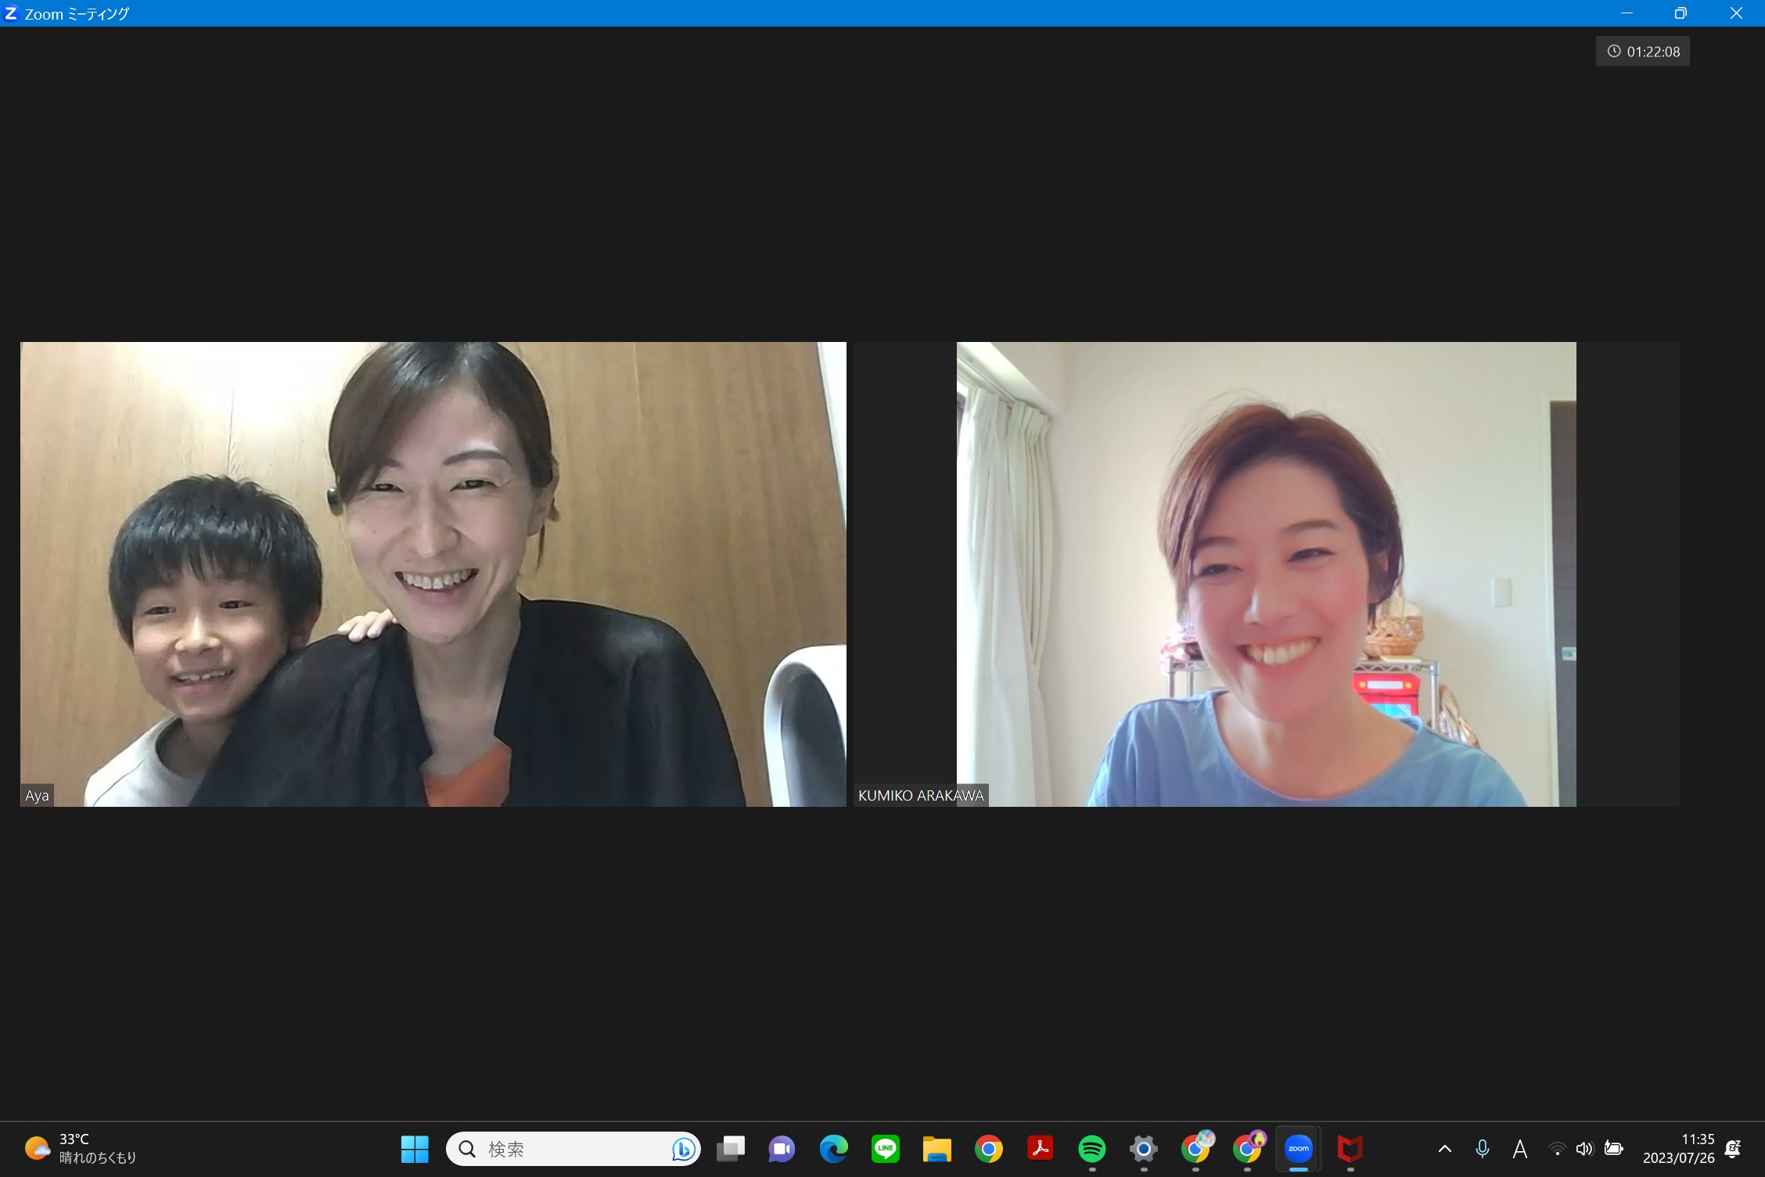
Task: Switch to Zoom app on taskbar
Action: pos(1299,1149)
